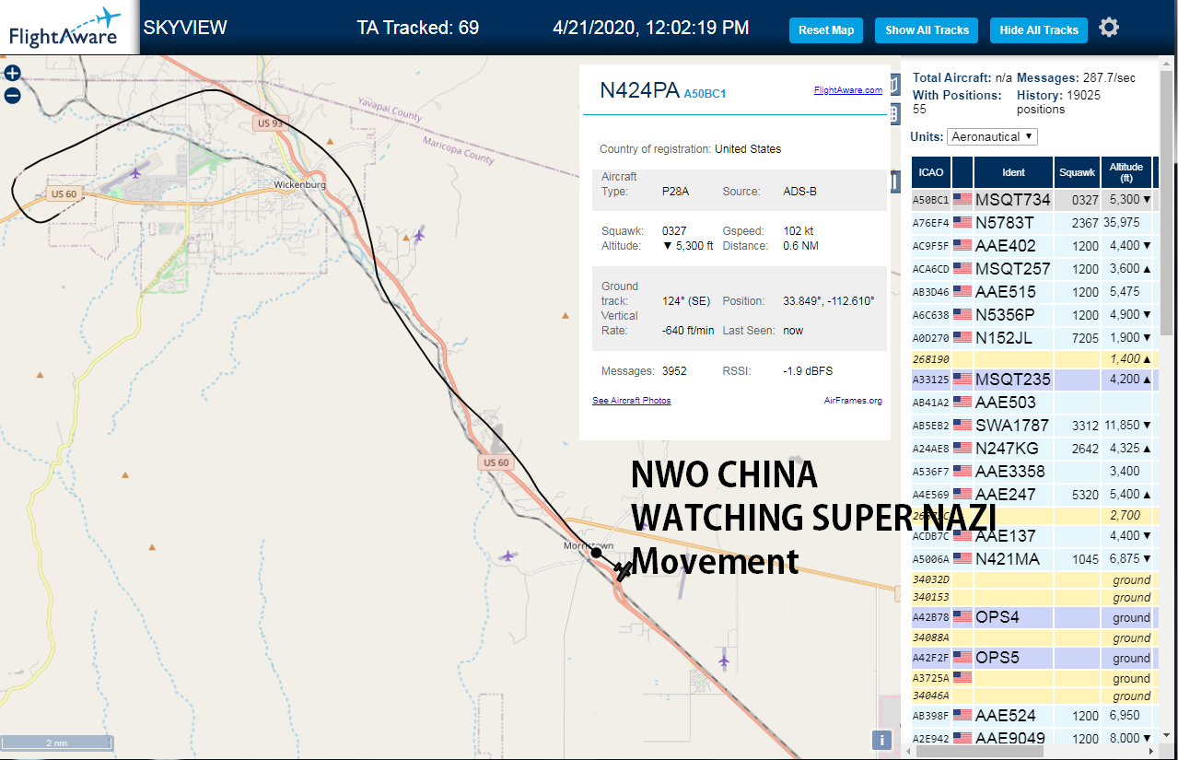
Task: Open the settings gear menu
Action: click(1109, 28)
